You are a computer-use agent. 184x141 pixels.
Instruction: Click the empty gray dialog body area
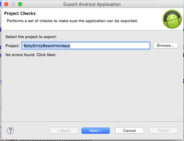click(92, 89)
